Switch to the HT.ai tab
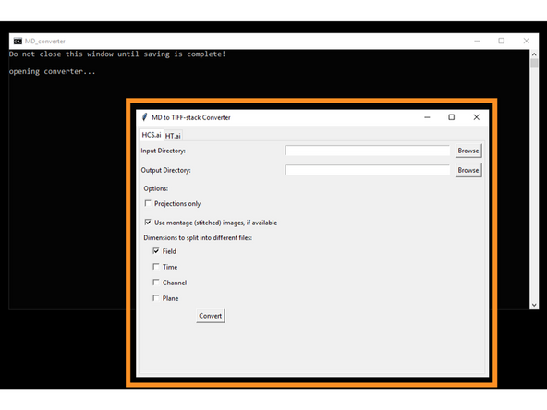The width and height of the screenshot is (547, 410). pos(173,136)
